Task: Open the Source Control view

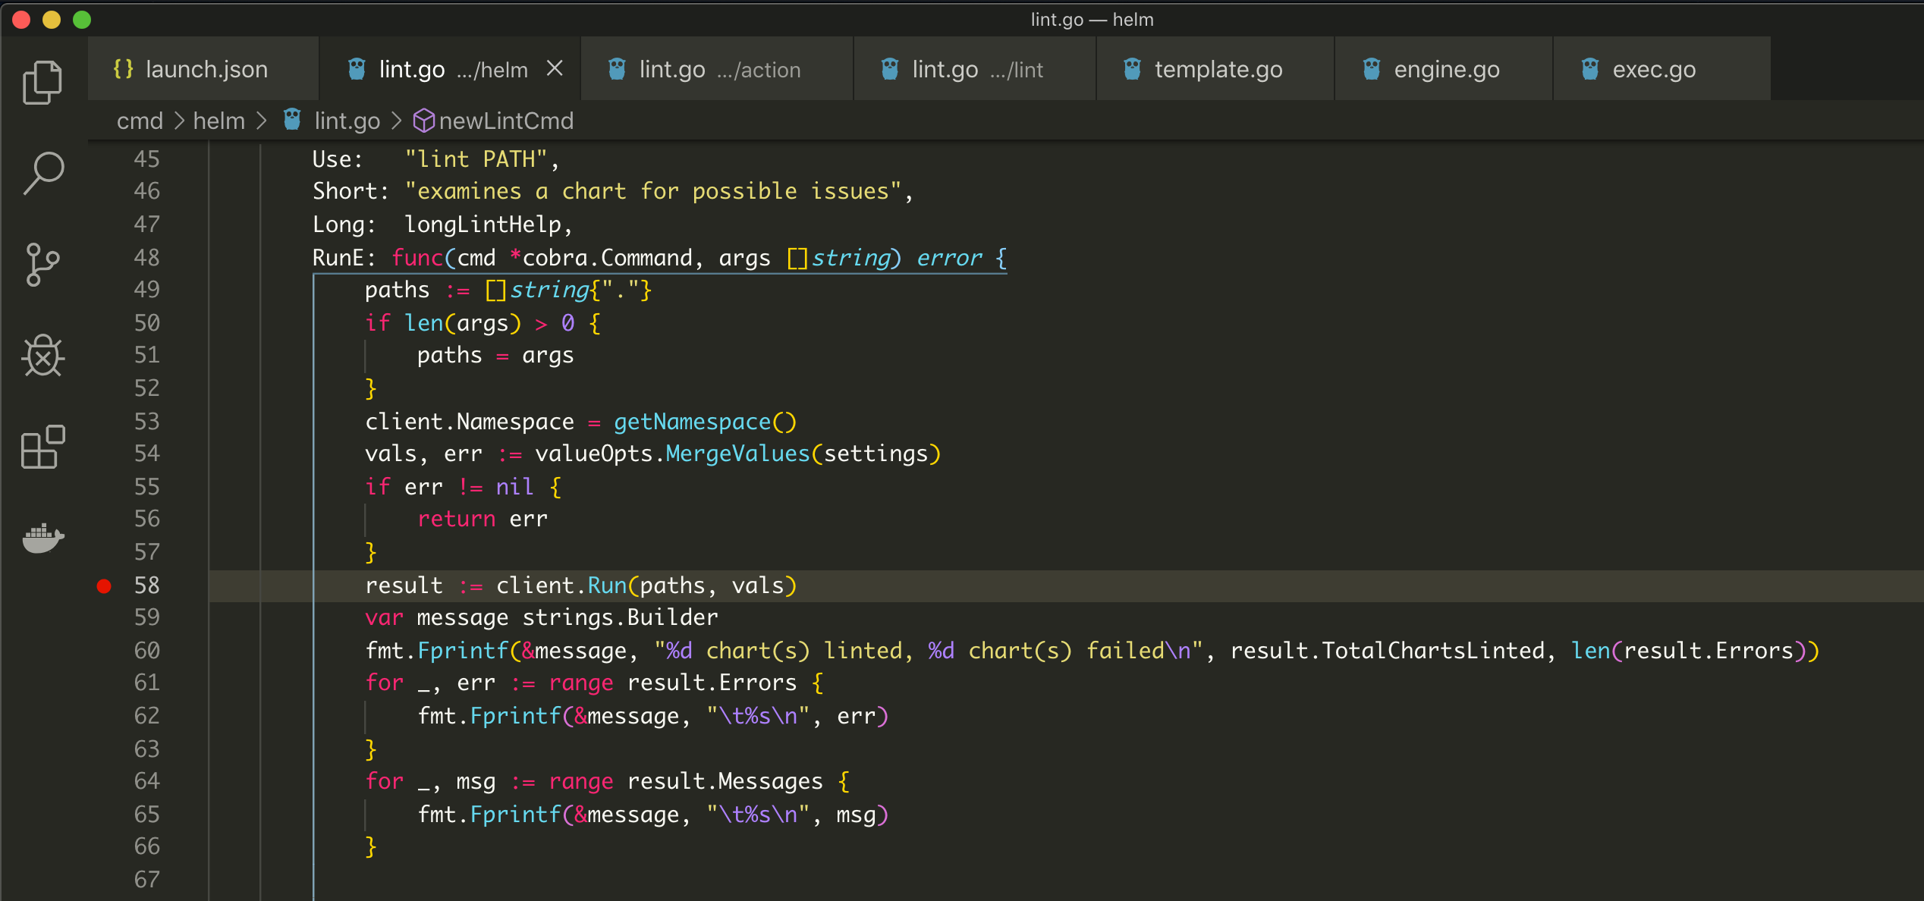Action: point(42,264)
